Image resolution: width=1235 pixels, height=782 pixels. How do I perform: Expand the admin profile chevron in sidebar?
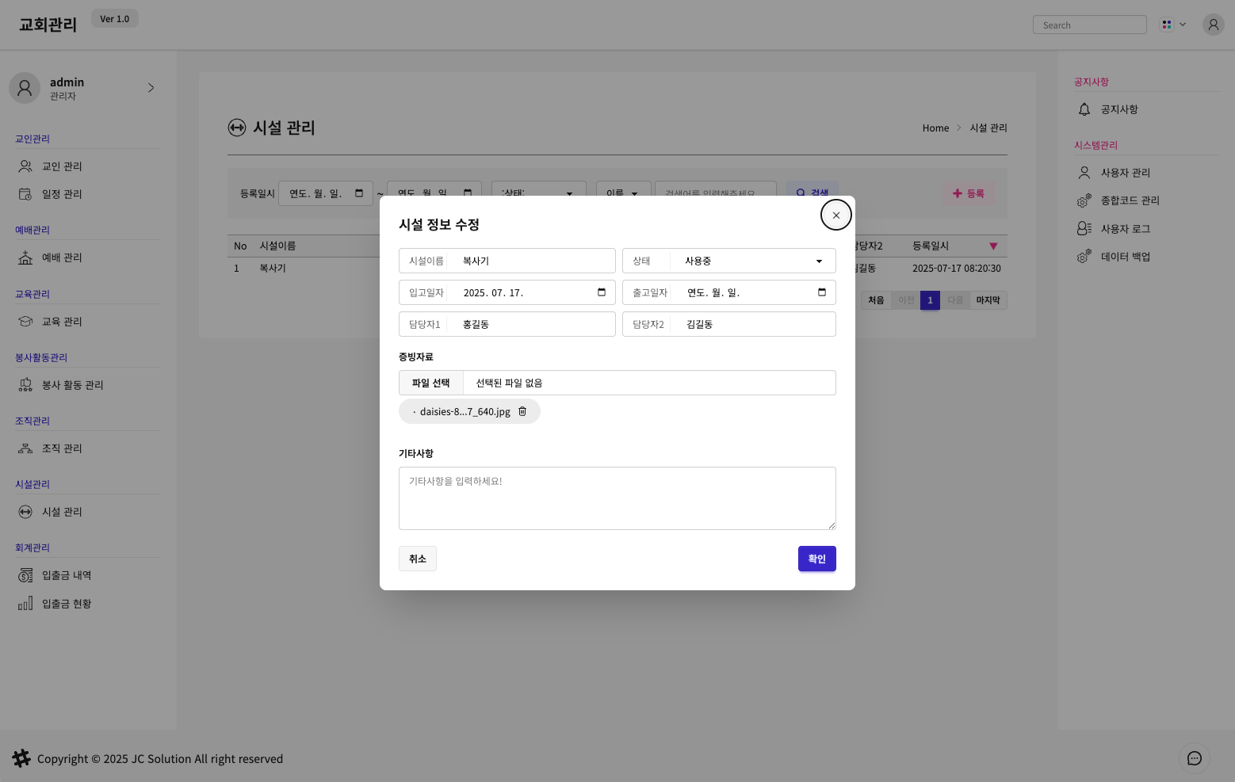click(151, 88)
